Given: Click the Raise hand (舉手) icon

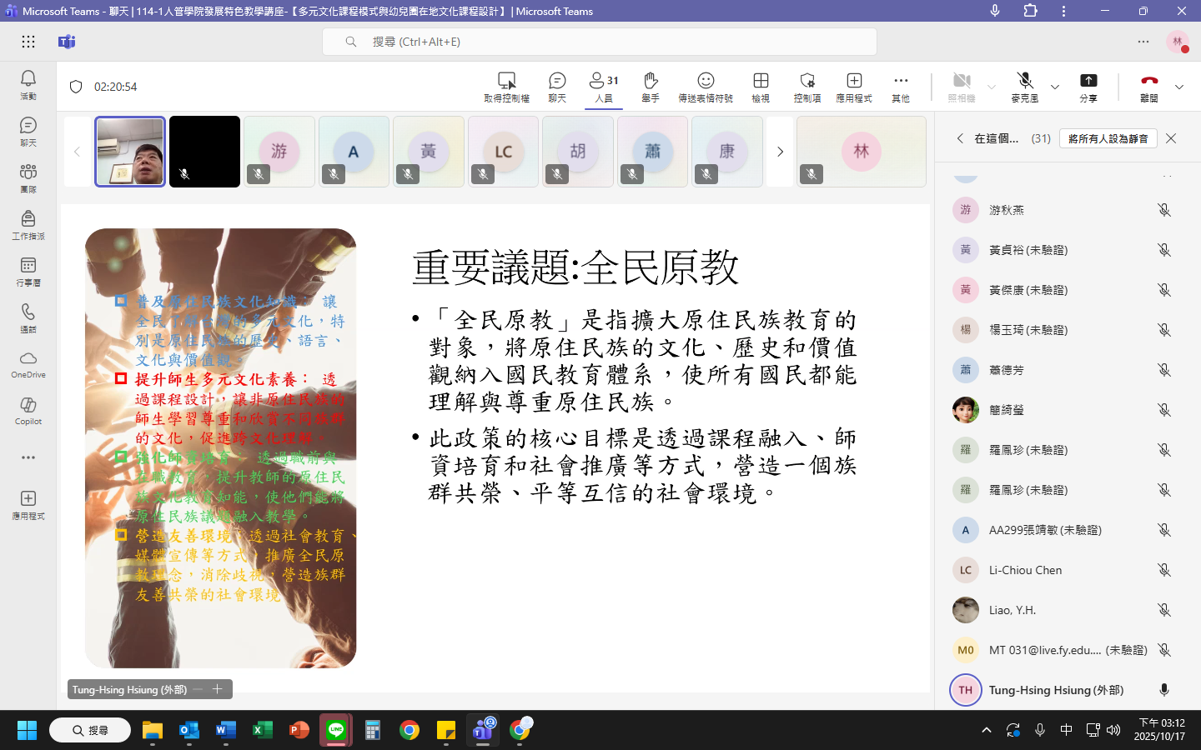Looking at the screenshot, I should pyautogui.click(x=651, y=86).
